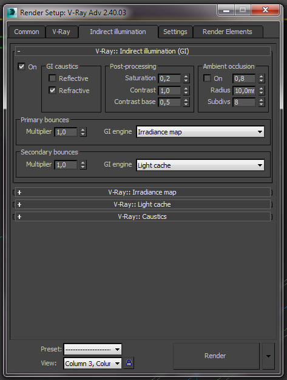The width and height of the screenshot is (287, 380).
Task: Click the Secondary bounces Multiplier spinner
Action: click(x=83, y=165)
